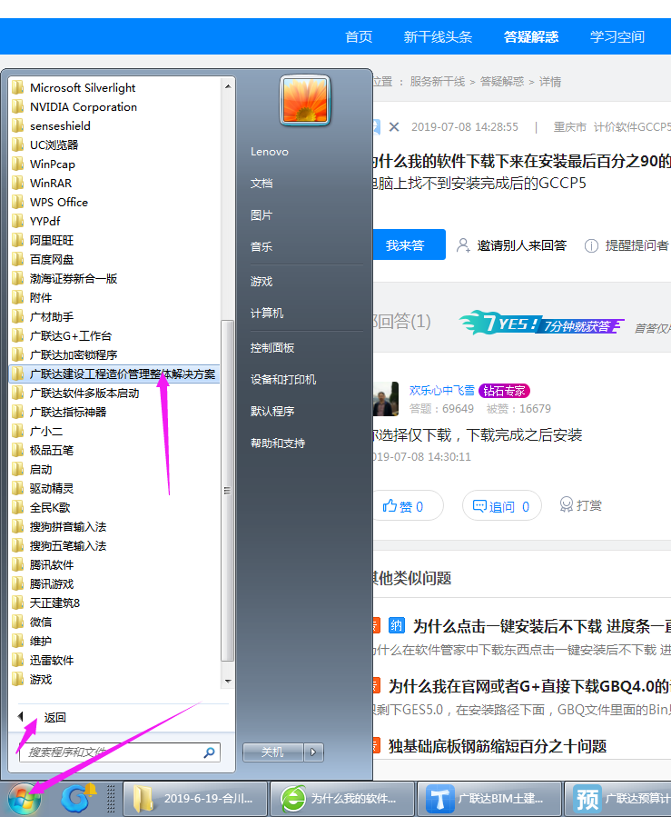Screen dimensions: 671x817
Task: Click the blue 我来答 button
Action: pyautogui.click(x=408, y=244)
